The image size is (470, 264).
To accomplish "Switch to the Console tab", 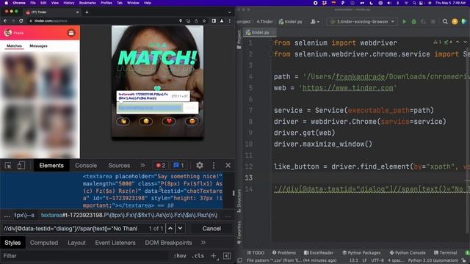I will [86, 166].
